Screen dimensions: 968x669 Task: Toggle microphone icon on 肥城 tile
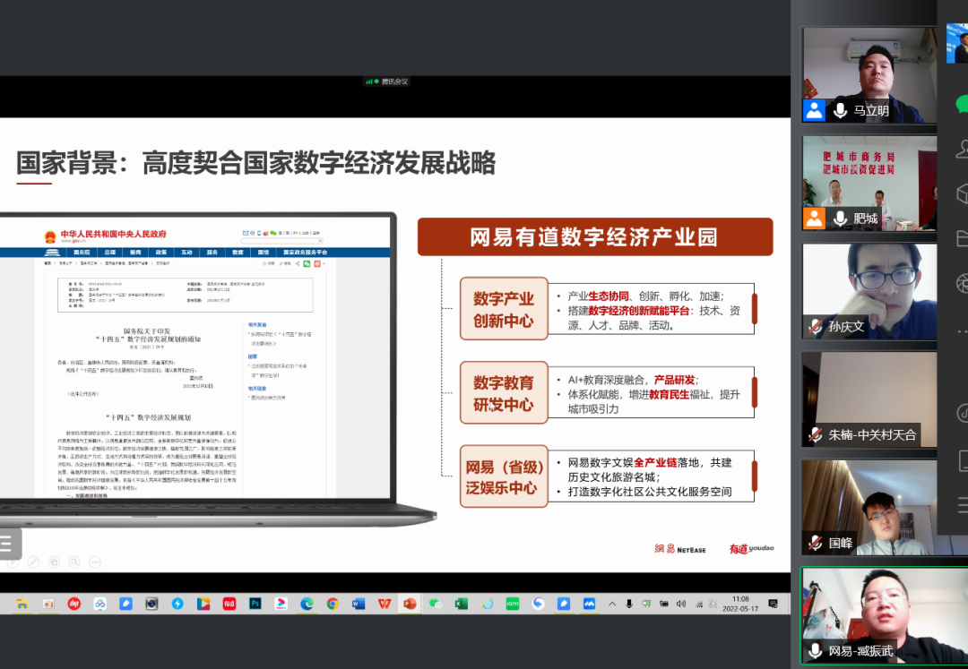point(840,219)
